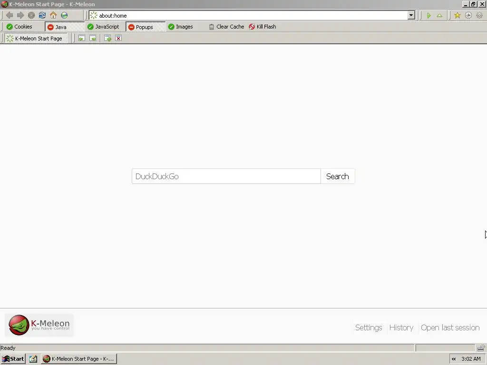Viewport: 487px width, 365px height.
Task: Close the current tab with red X icon
Action: click(118, 38)
